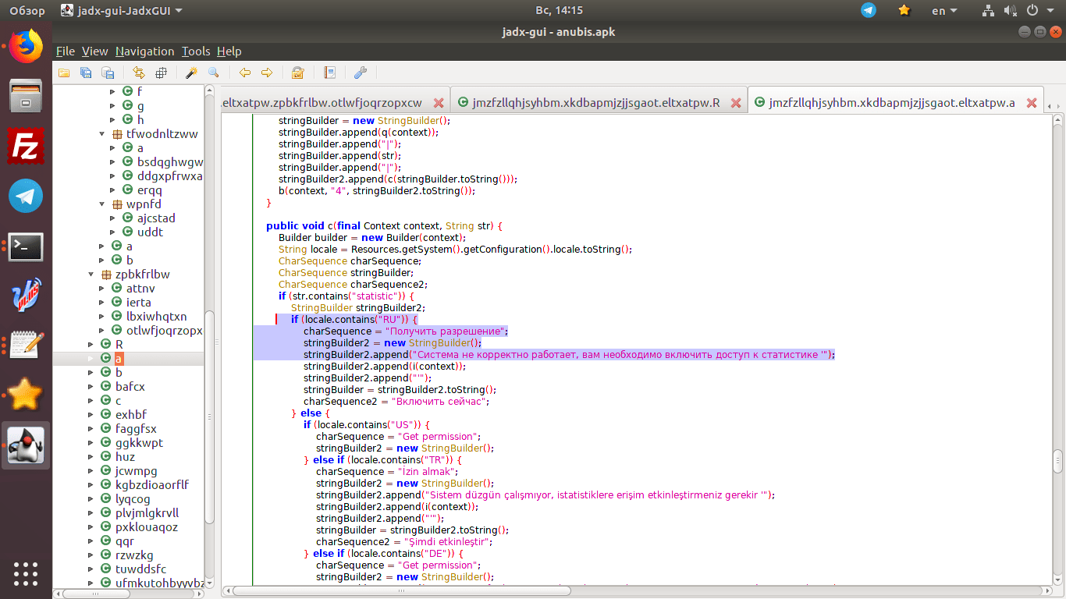The image size is (1066, 599).
Task: Toggle sync with editor button
Action: click(139, 73)
